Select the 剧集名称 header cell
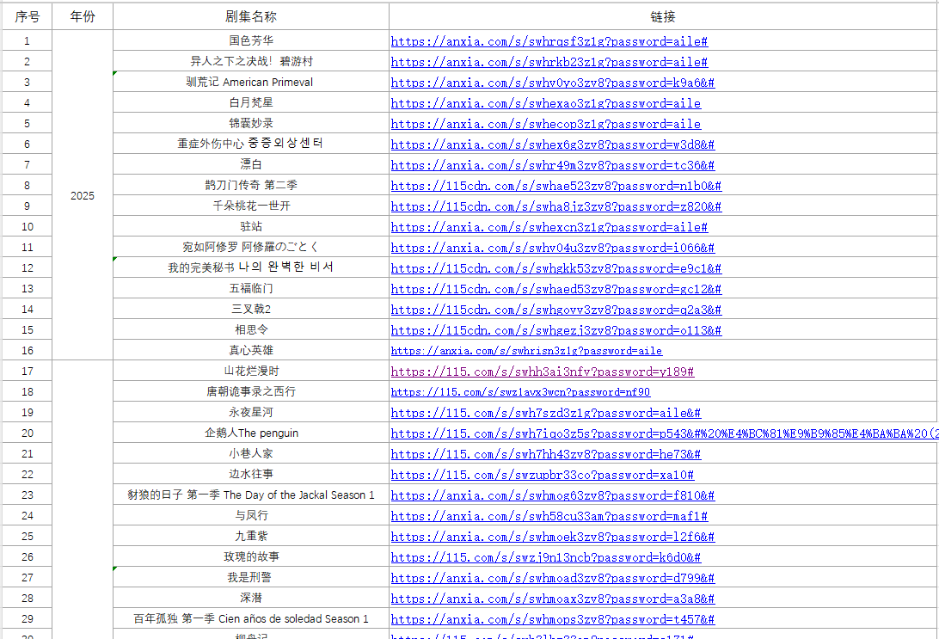The width and height of the screenshot is (939, 639). tap(251, 16)
